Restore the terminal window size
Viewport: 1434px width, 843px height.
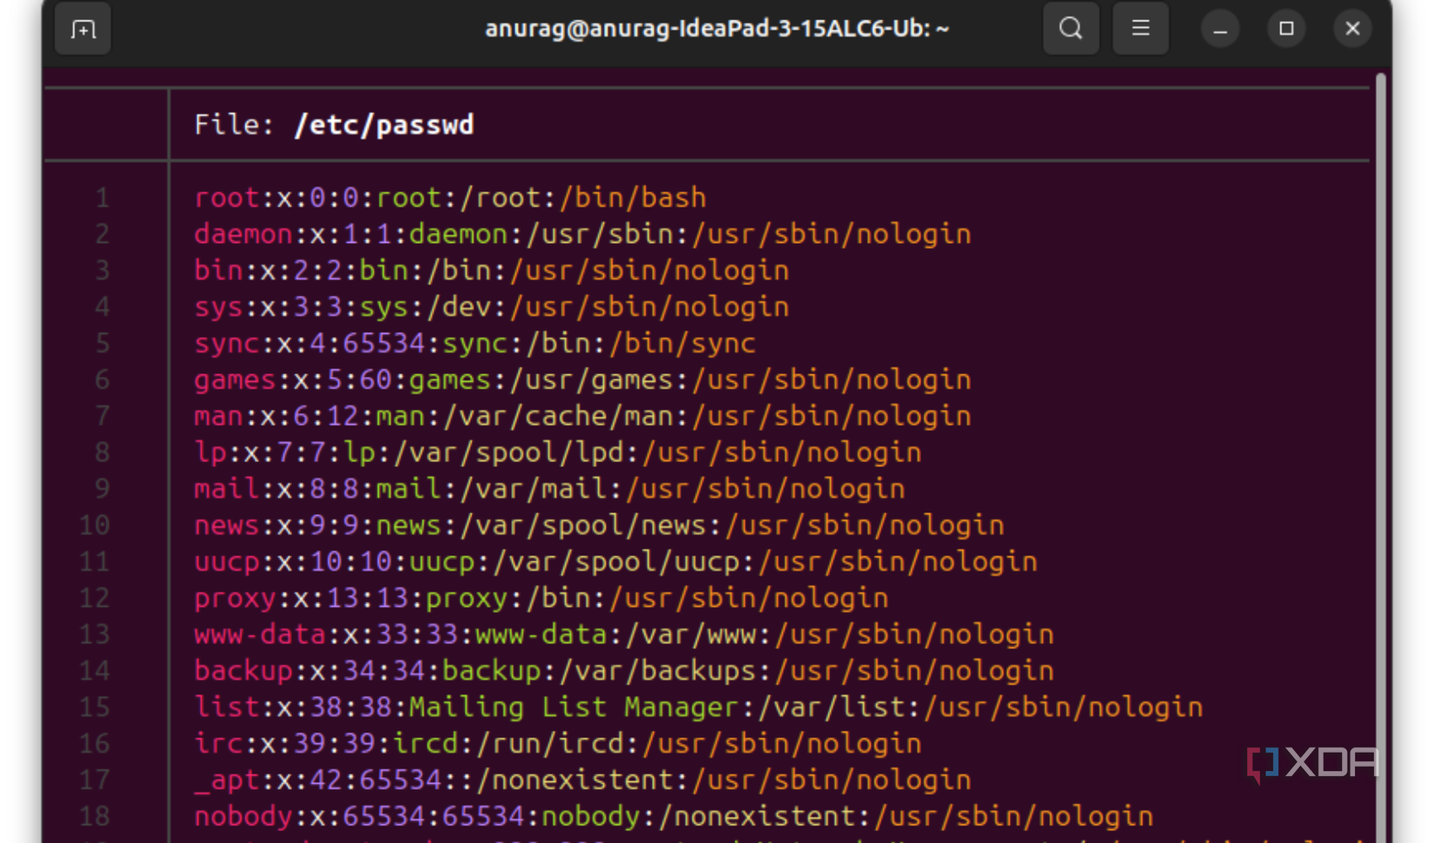click(1286, 28)
